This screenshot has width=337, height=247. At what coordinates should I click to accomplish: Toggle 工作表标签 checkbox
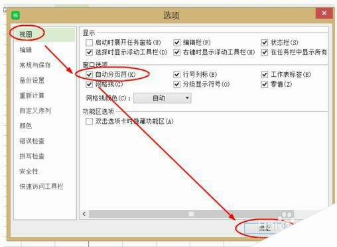265,75
